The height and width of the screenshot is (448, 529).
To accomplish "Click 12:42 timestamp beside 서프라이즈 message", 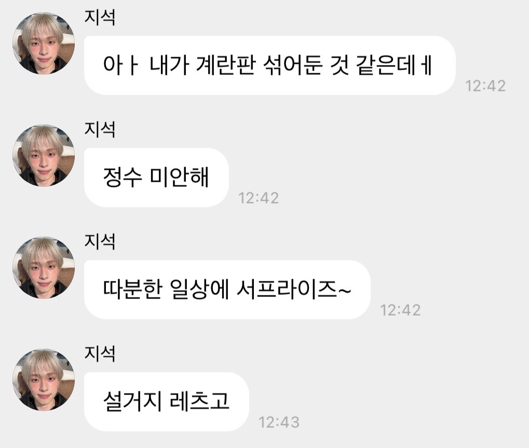I will 400,310.
